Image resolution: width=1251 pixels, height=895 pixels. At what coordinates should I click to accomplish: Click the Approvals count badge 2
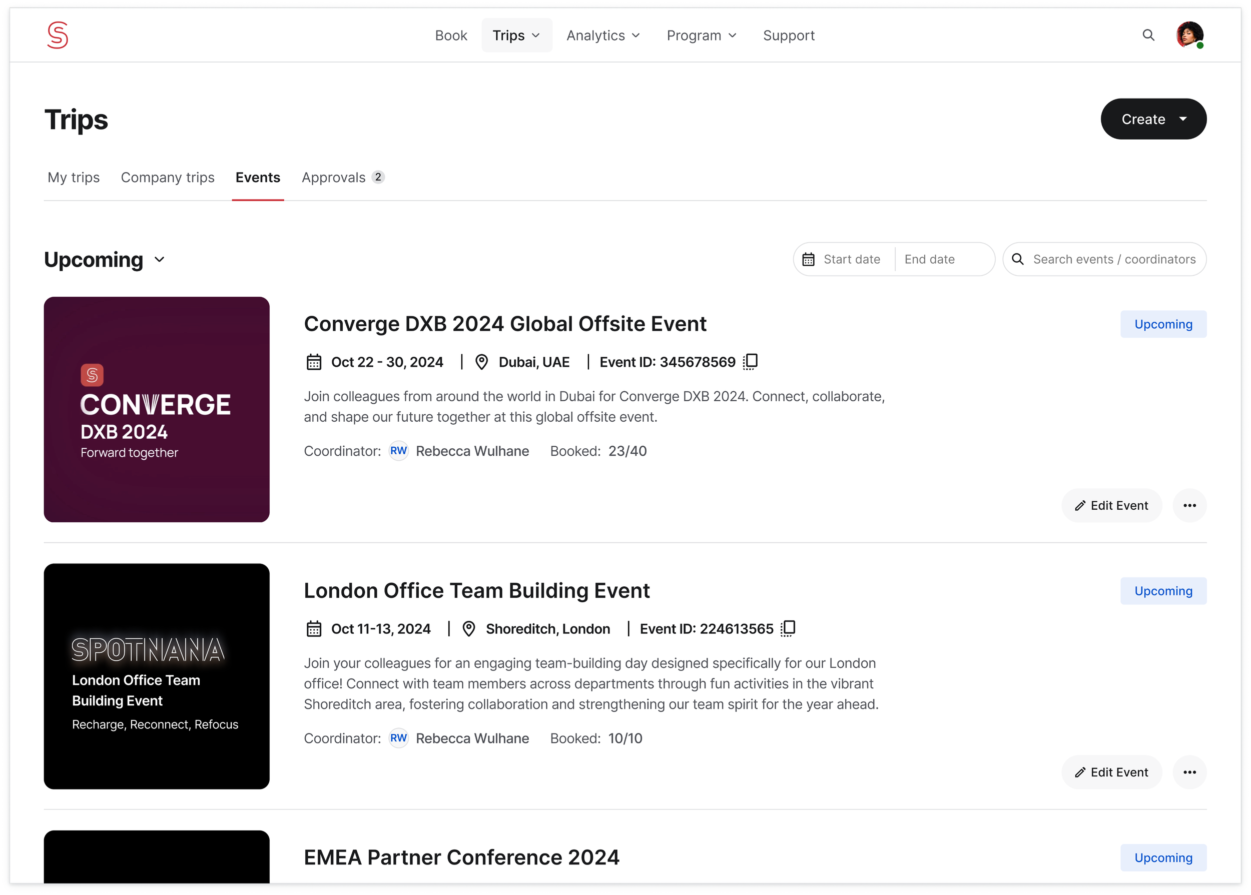click(377, 177)
